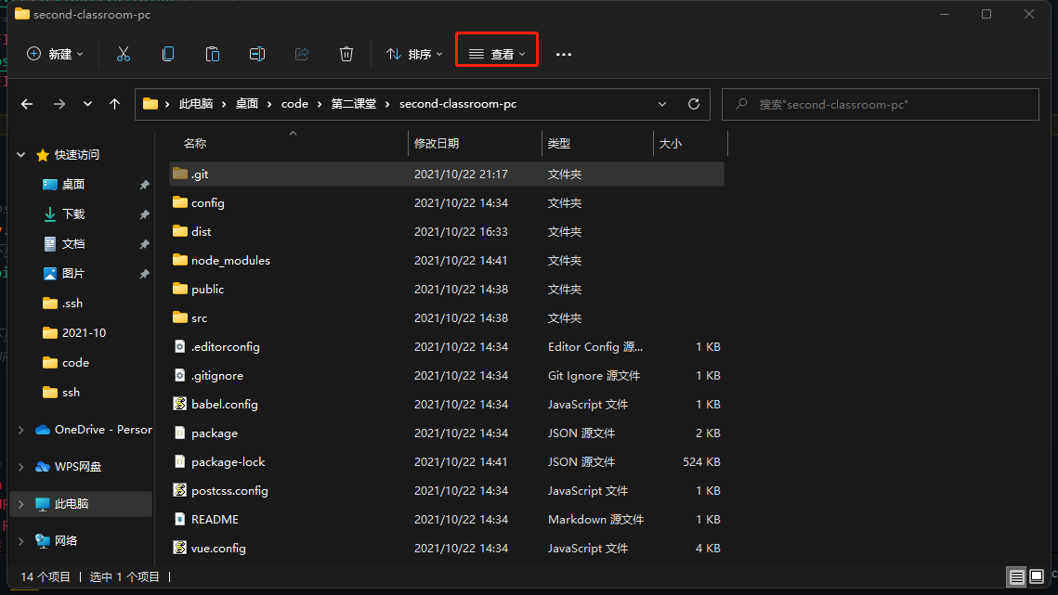Open the address bar dropdown chevron
This screenshot has width=1058, height=595.
tap(662, 104)
